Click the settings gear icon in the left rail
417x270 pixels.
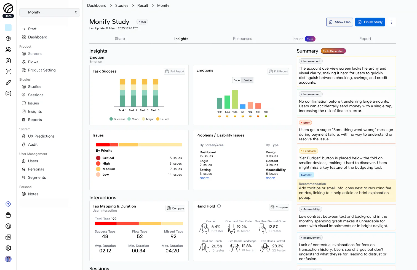coord(8,248)
